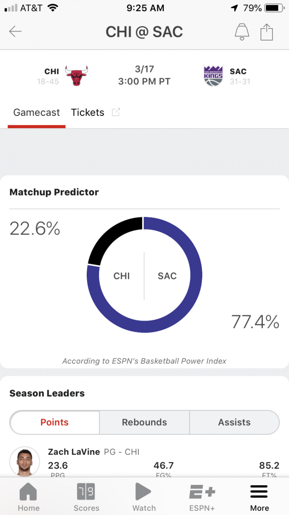Tap the Sacramento Kings logo
Viewport: 289px width, 515px height.
(x=213, y=76)
